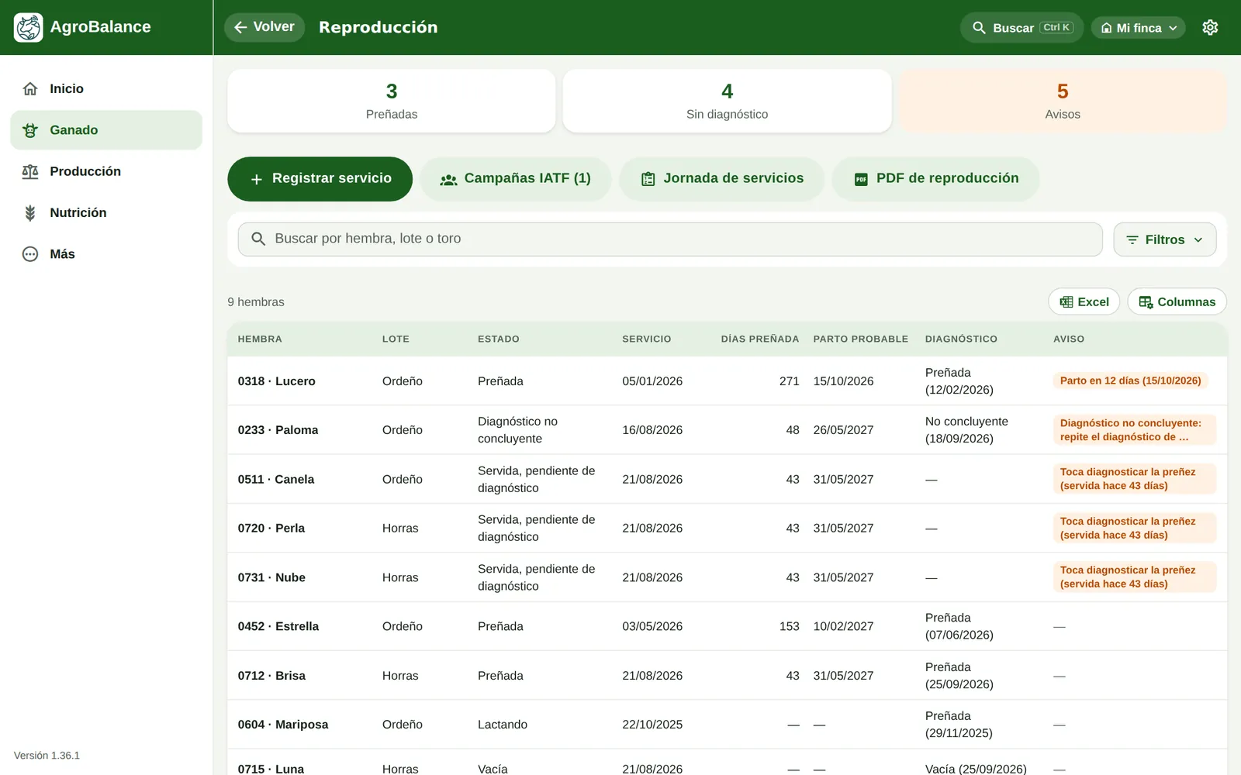Open the Más menu item
1241x775 pixels.
(x=106, y=254)
